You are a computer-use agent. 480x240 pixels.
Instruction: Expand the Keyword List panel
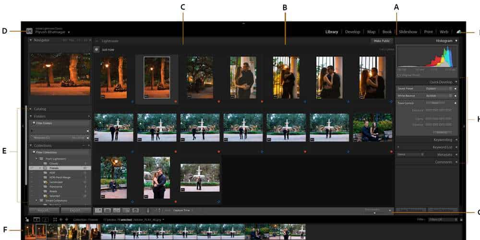click(x=456, y=147)
